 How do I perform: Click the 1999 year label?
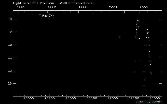82,7
